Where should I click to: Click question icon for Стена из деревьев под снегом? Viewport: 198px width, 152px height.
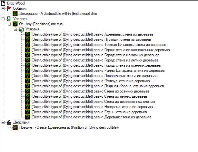tap(27, 102)
